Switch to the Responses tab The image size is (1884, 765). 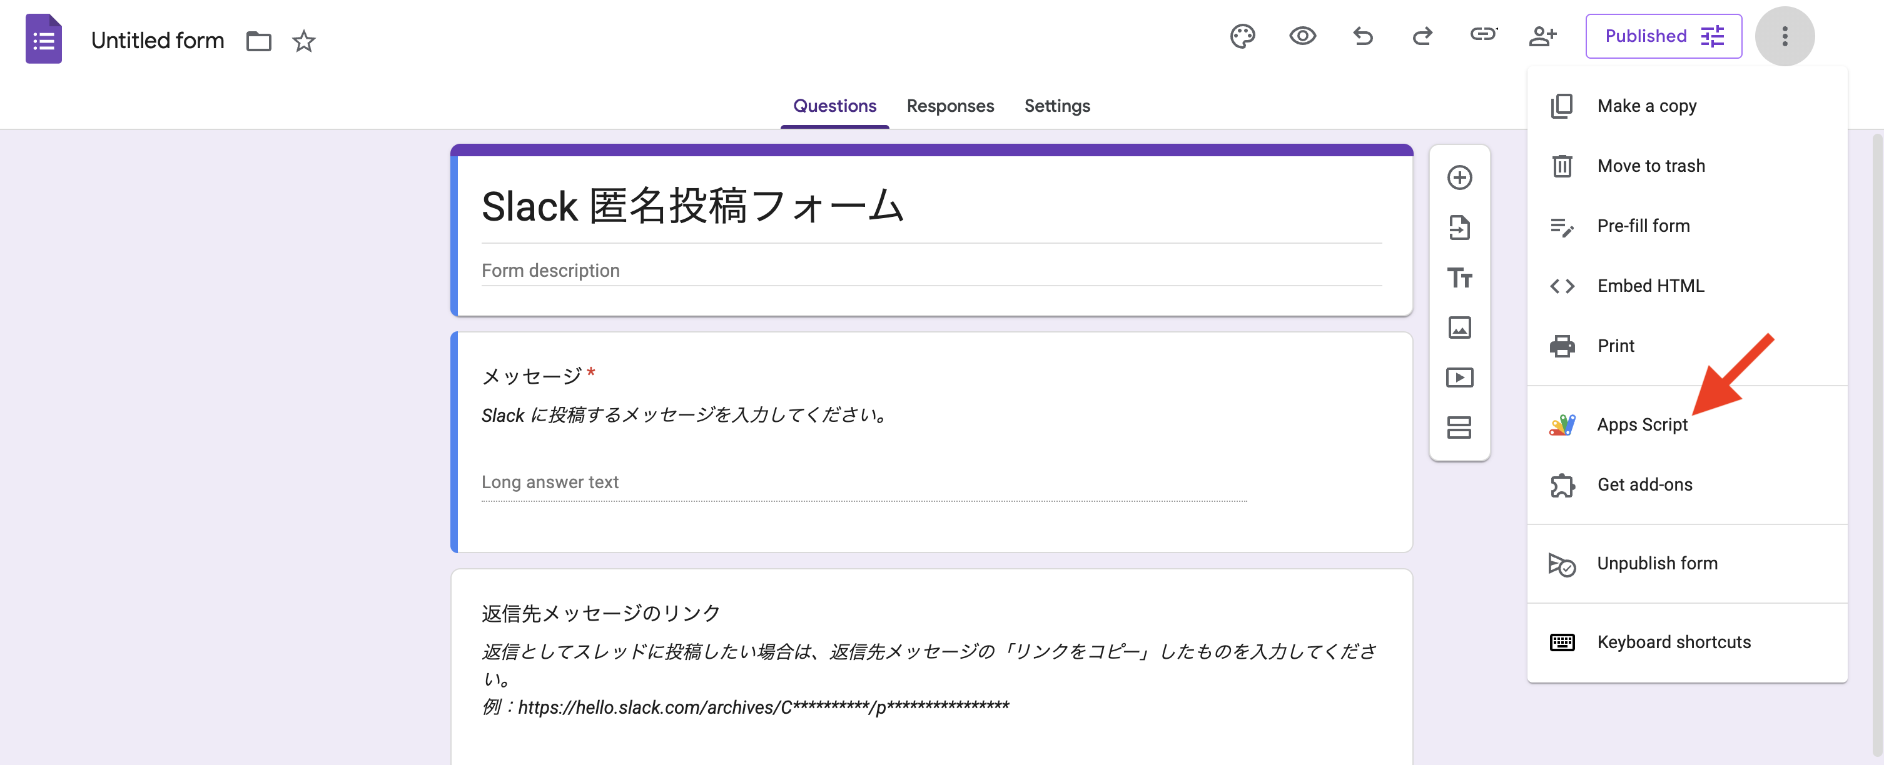click(x=950, y=106)
